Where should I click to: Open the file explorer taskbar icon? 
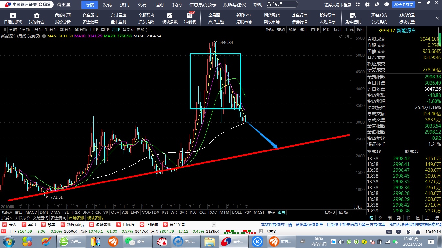(210, 241)
